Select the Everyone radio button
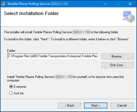Screen dimensions: 137x112 11,87
